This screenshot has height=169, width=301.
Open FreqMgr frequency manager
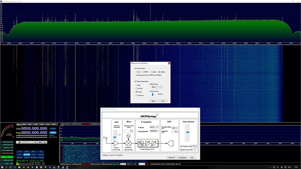pyautogui.click(x=53, y=129)
